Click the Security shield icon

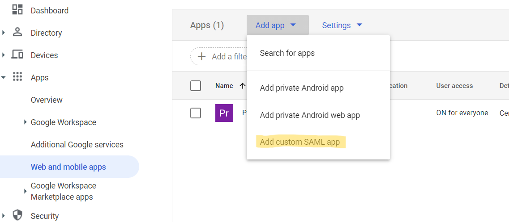[17, 215]
